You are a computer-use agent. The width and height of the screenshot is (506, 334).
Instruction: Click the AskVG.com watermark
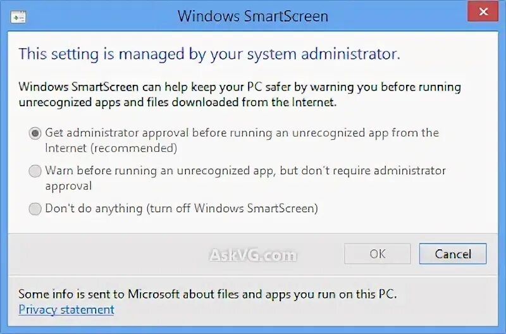tap(252, 255)
